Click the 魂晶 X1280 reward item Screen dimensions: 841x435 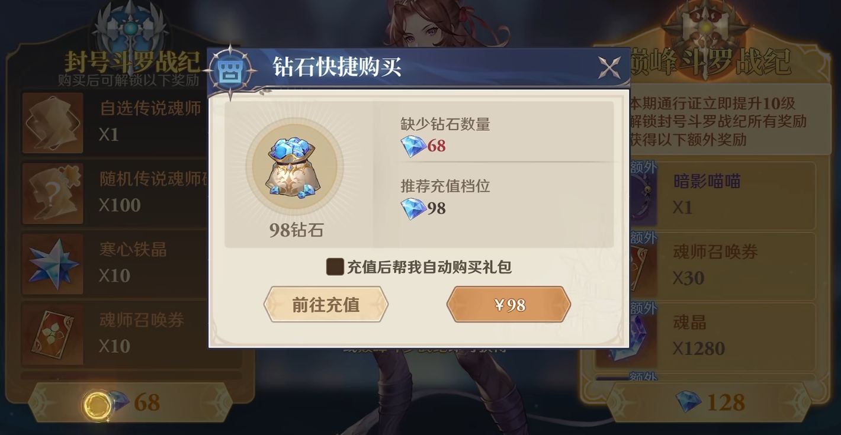(705, 336)
